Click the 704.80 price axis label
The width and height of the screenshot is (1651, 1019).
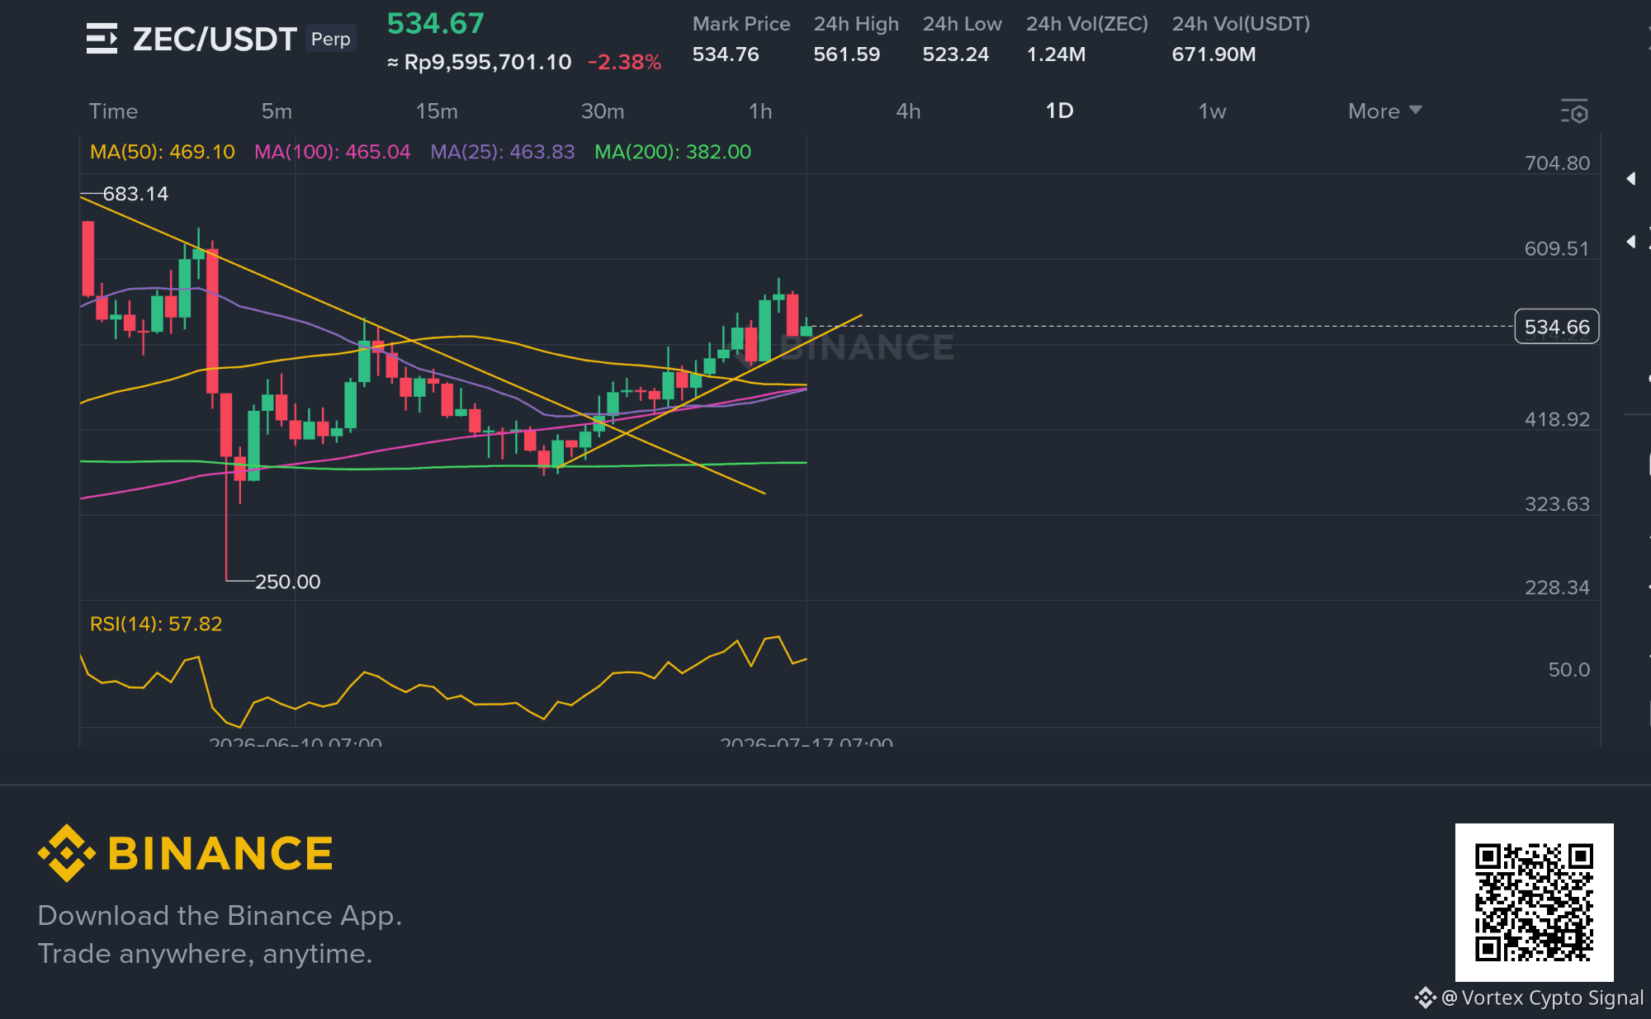click(x=1557, y=163)
